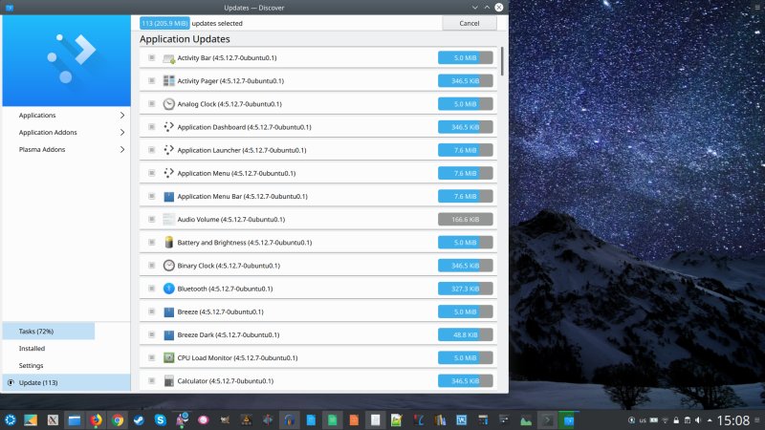765x430 pixels.
Task: Toggle the Breeze update checkbox
Action: (x=152, y=312)
